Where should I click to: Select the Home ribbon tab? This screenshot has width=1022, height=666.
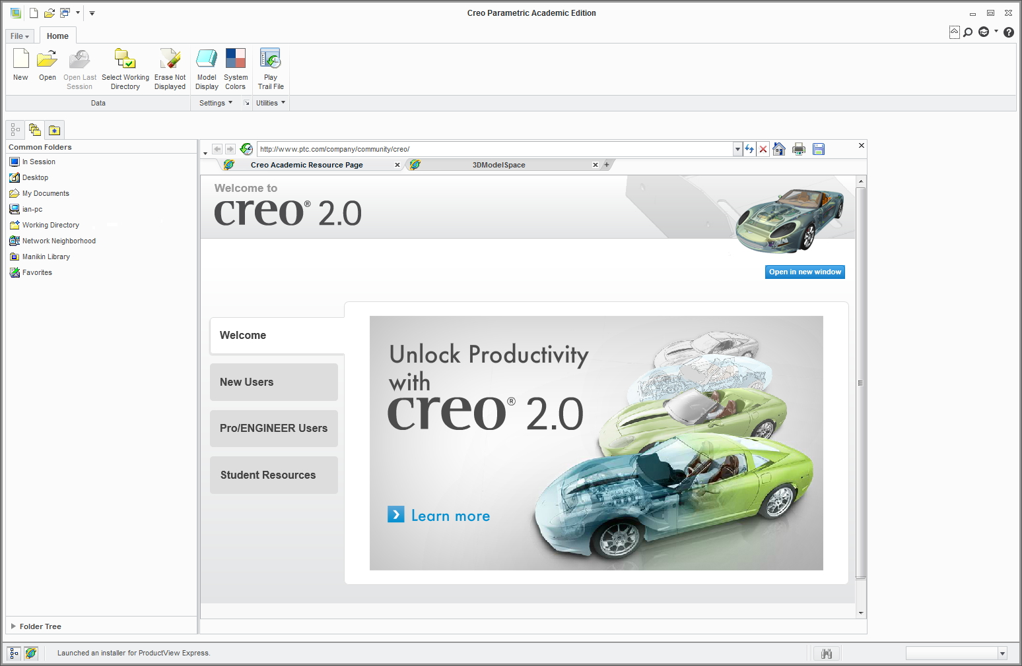(x=57, y=36)
